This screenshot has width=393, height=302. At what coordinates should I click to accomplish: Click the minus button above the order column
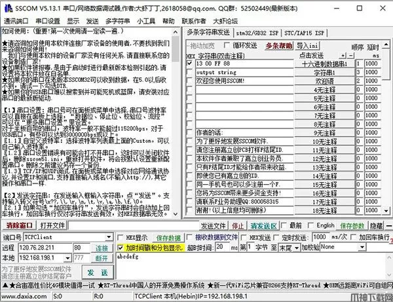351,55
